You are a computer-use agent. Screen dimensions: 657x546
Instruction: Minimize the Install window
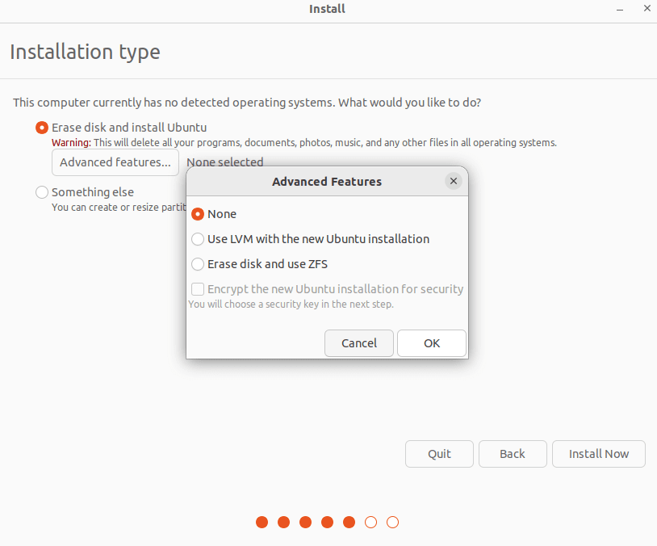[x=620, y=9]
